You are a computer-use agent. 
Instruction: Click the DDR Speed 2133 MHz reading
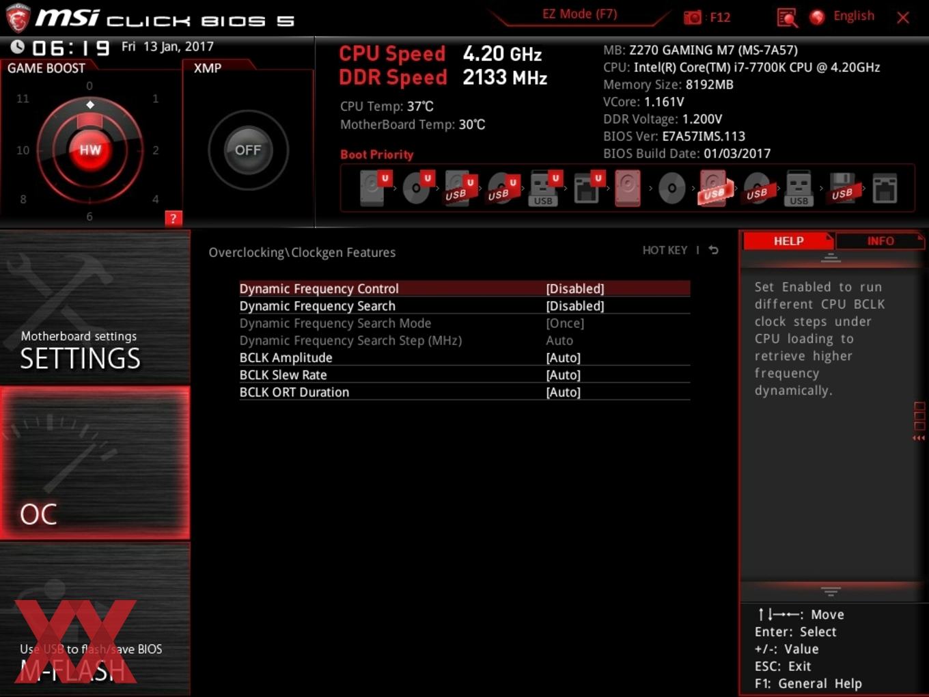pos(443,77)
